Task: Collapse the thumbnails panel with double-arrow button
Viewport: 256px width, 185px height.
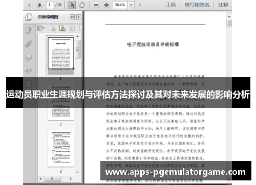Action: pos(72,17)
